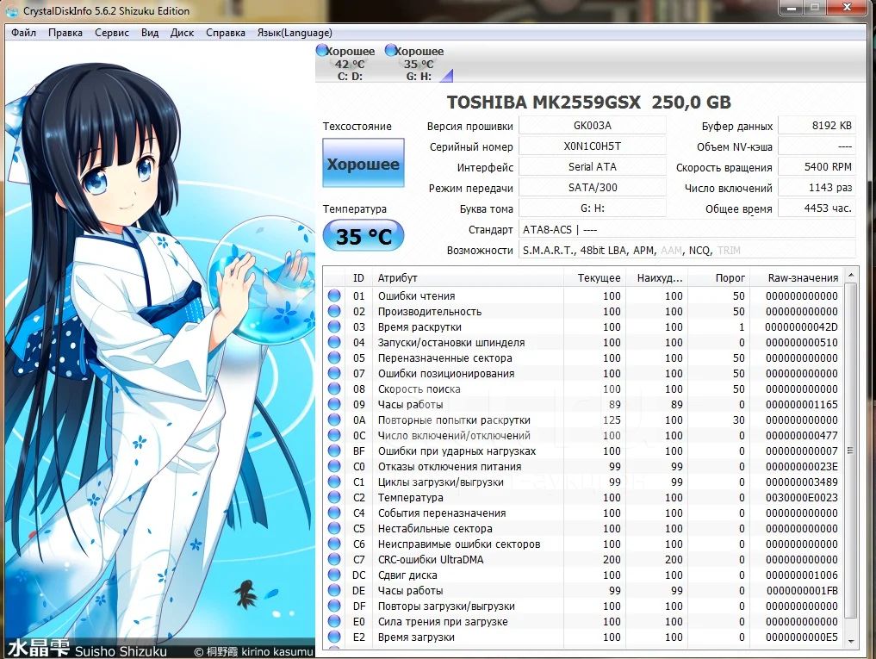Click the status orb for Время загрузки
The height and width of the screenshot is (659, 876).
pyautogui.click(x=334, y=637)
